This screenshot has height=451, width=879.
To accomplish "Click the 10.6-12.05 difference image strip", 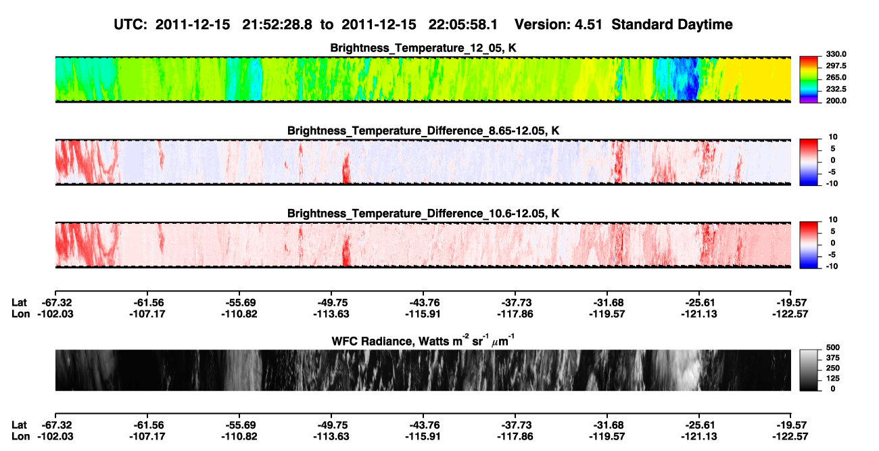I will [x=423, y=244].
